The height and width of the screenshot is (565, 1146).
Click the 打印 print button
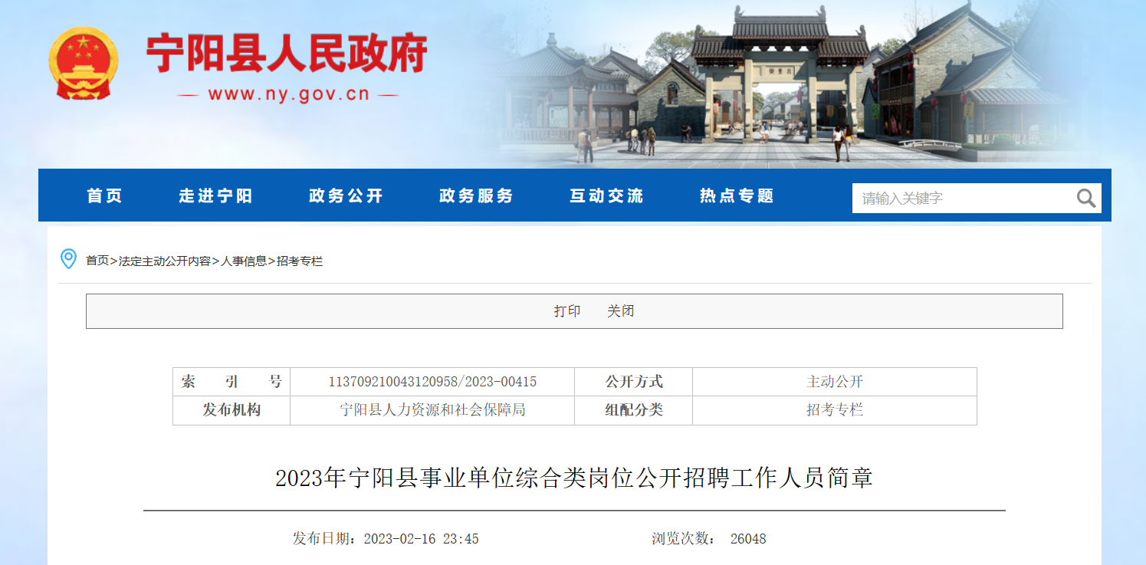[567, 311]
